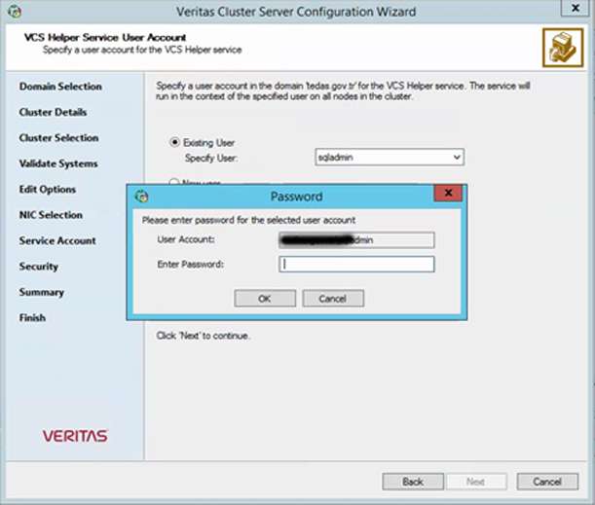Cancel the wizard with the bottom Cancel button
595x505 pixels.
(x=547, y=482)
